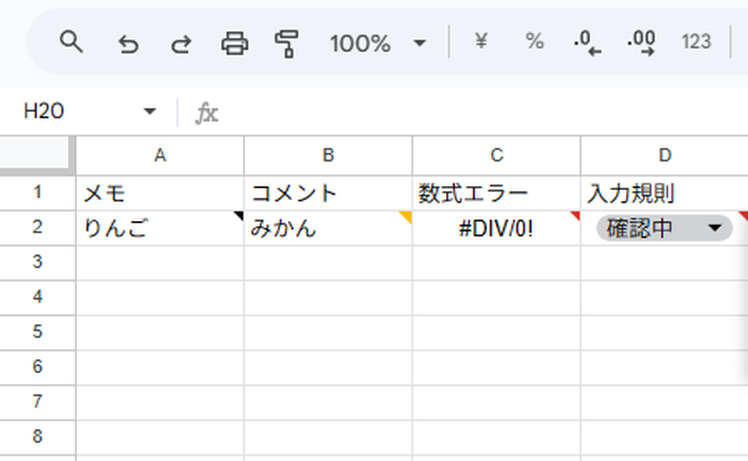Select cell containing みかん
The height and width of the screenshot is (461, 748).
click(328, 228)
